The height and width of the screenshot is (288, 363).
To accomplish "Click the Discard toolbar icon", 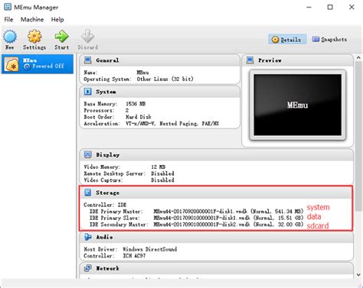I will pyautogui.click(x=87, y=37).
